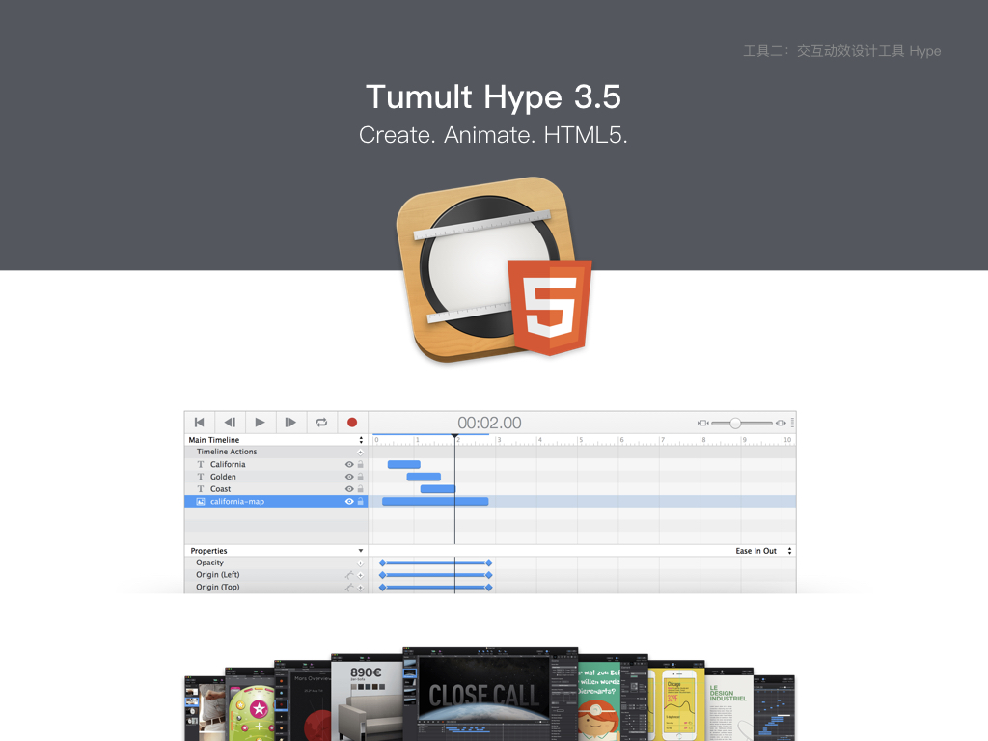Select the Golden animation bar
Screen dimensions: 988x741
(424, 477)
